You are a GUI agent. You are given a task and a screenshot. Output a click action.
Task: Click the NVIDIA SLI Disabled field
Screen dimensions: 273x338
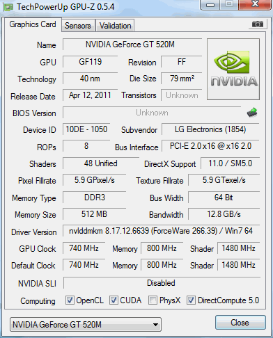(x=162, y=283)
